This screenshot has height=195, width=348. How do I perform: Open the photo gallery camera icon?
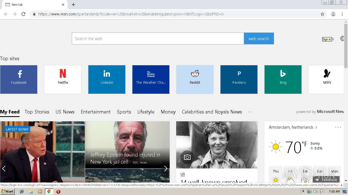coord(187,157)
